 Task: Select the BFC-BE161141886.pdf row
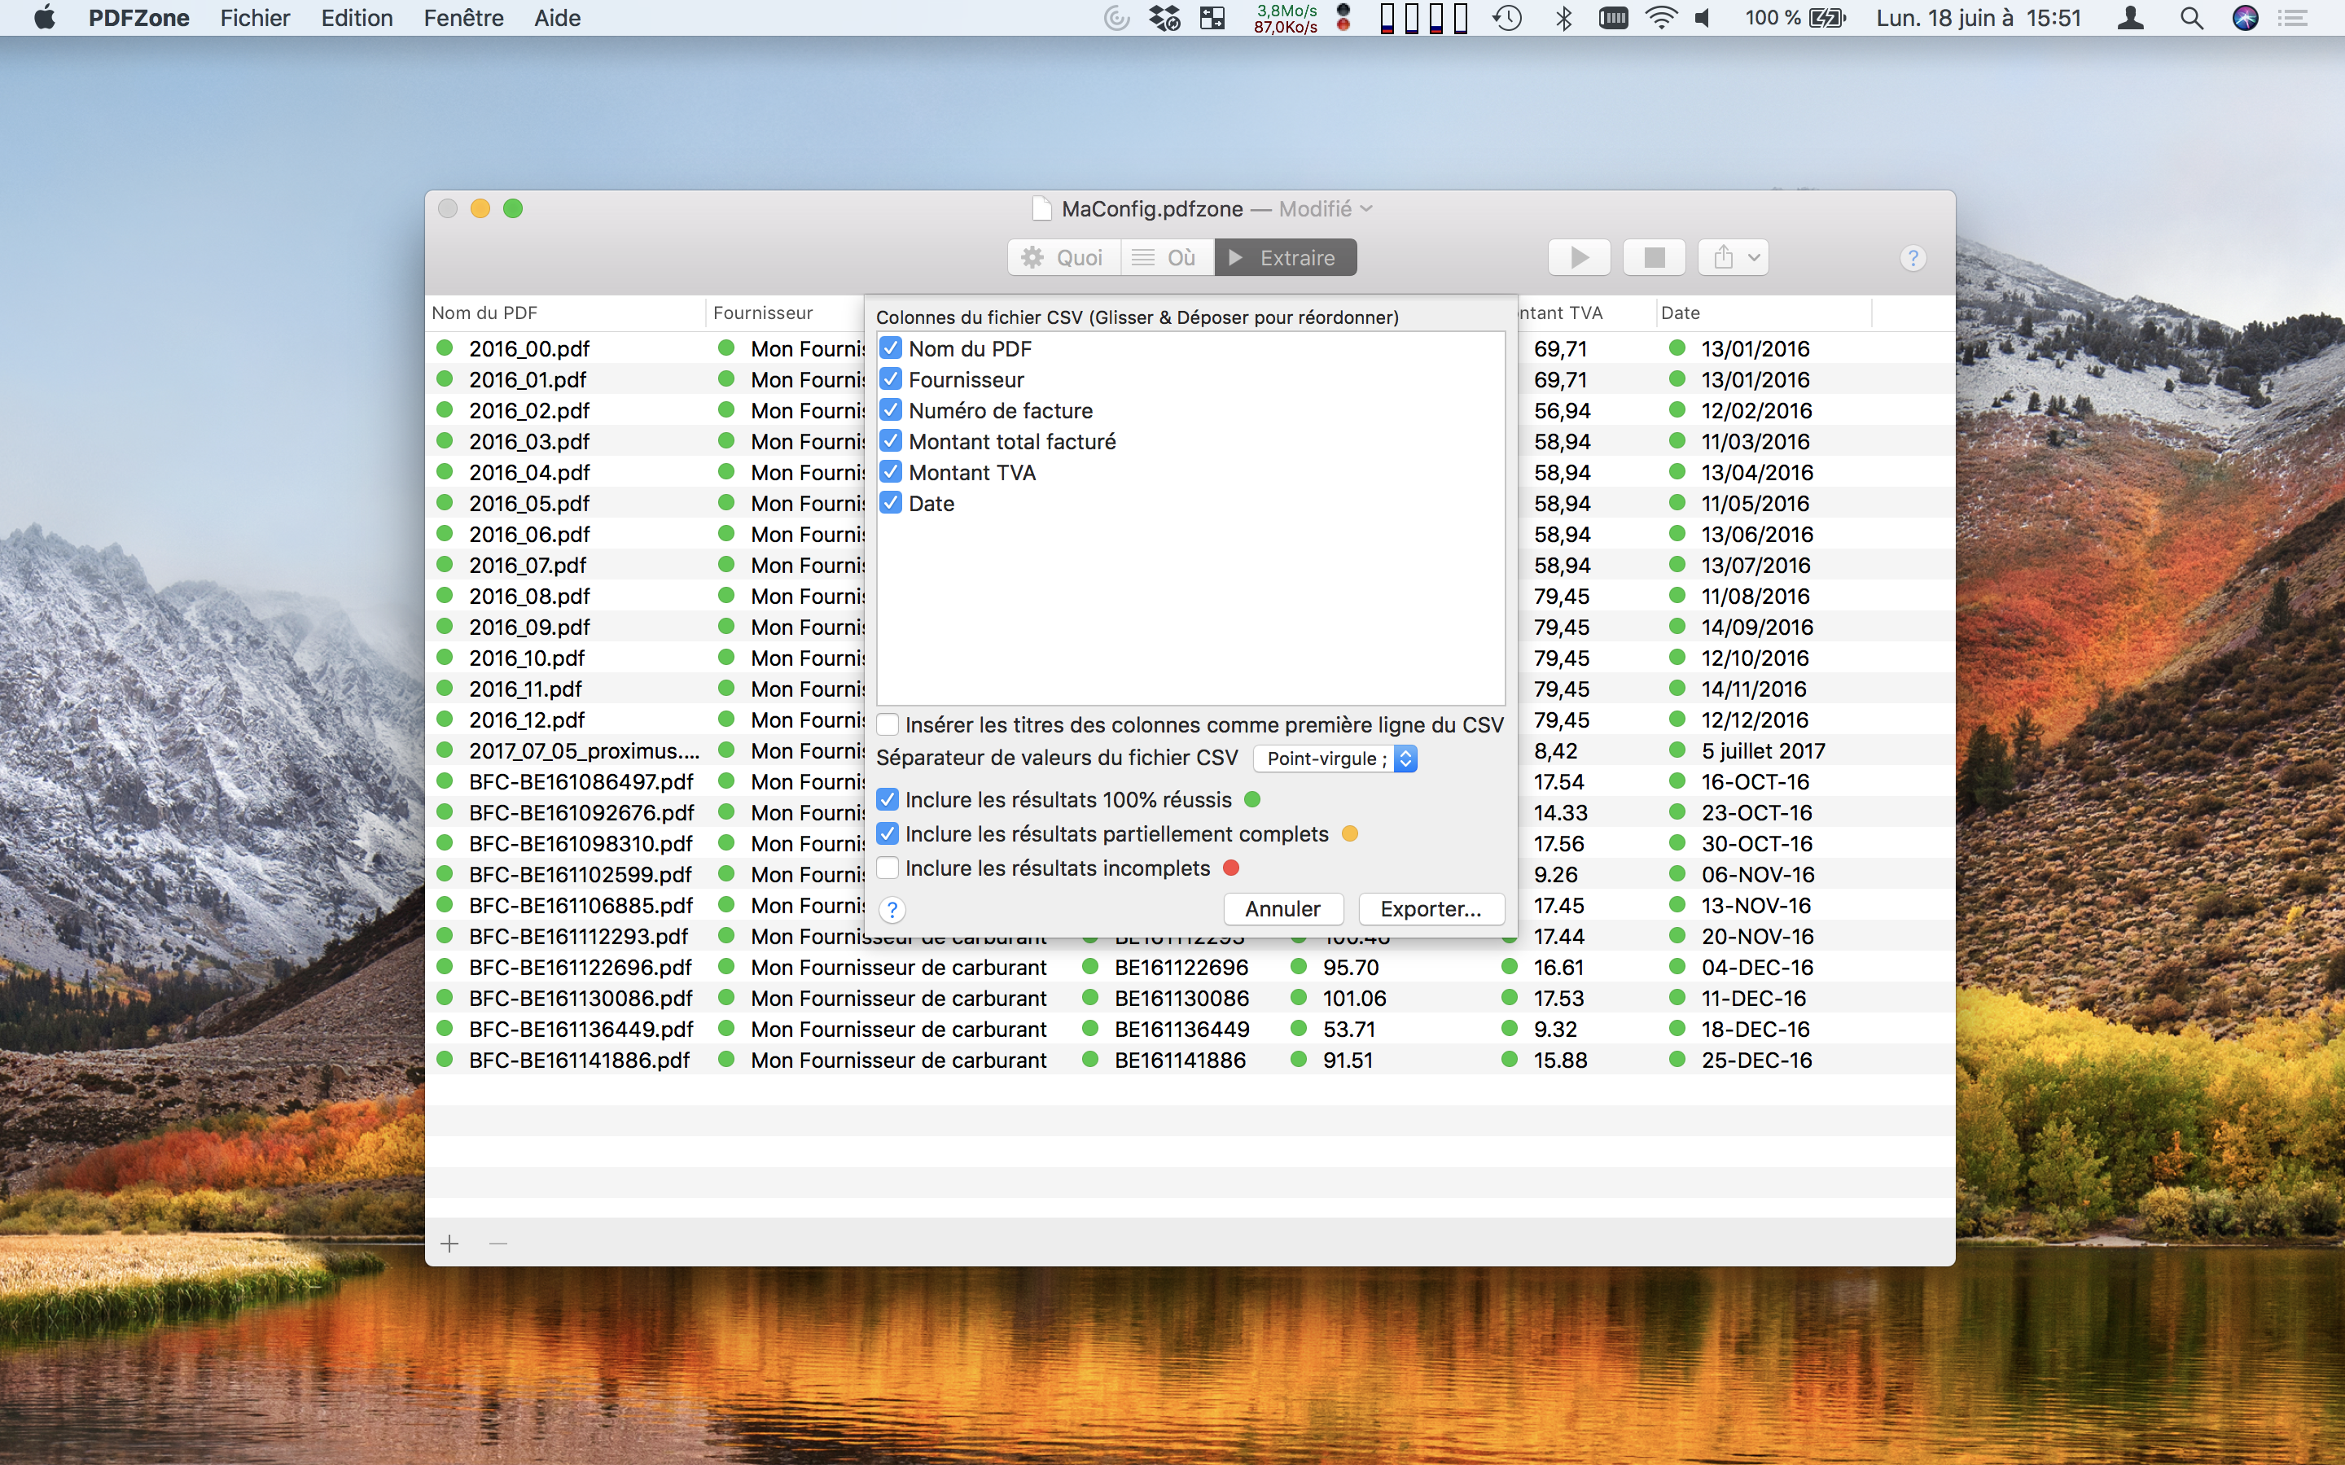click(578, 1060)
